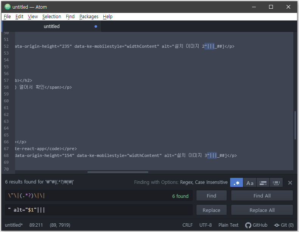
Task: Open the Edit menu
Action: 19,17
